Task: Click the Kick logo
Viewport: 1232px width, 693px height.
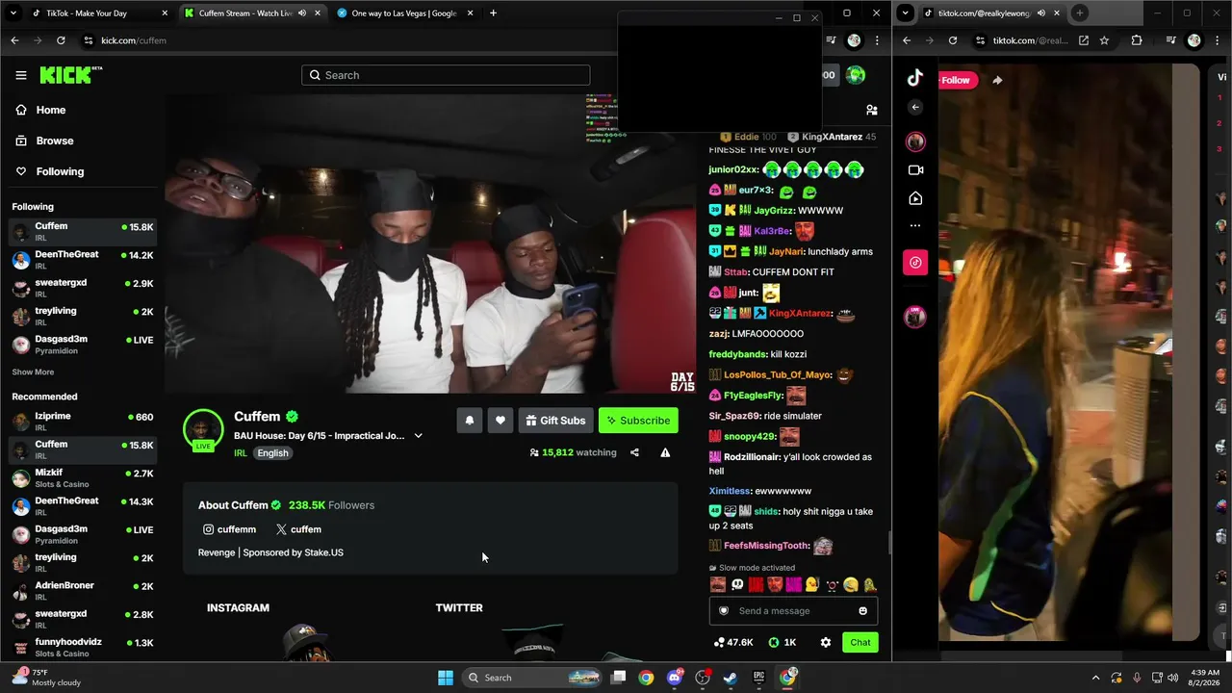Action: point(70,75)
